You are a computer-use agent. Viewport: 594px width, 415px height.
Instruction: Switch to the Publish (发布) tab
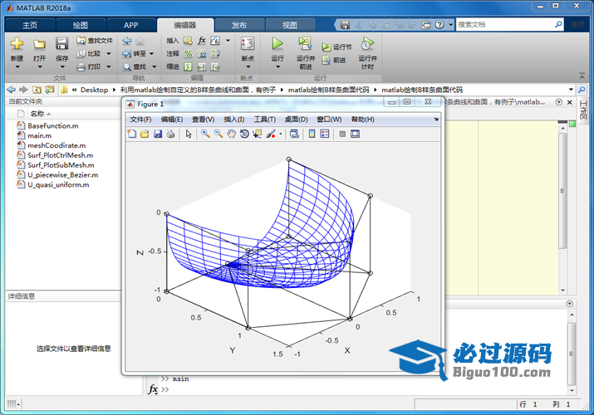click(239, 26)
